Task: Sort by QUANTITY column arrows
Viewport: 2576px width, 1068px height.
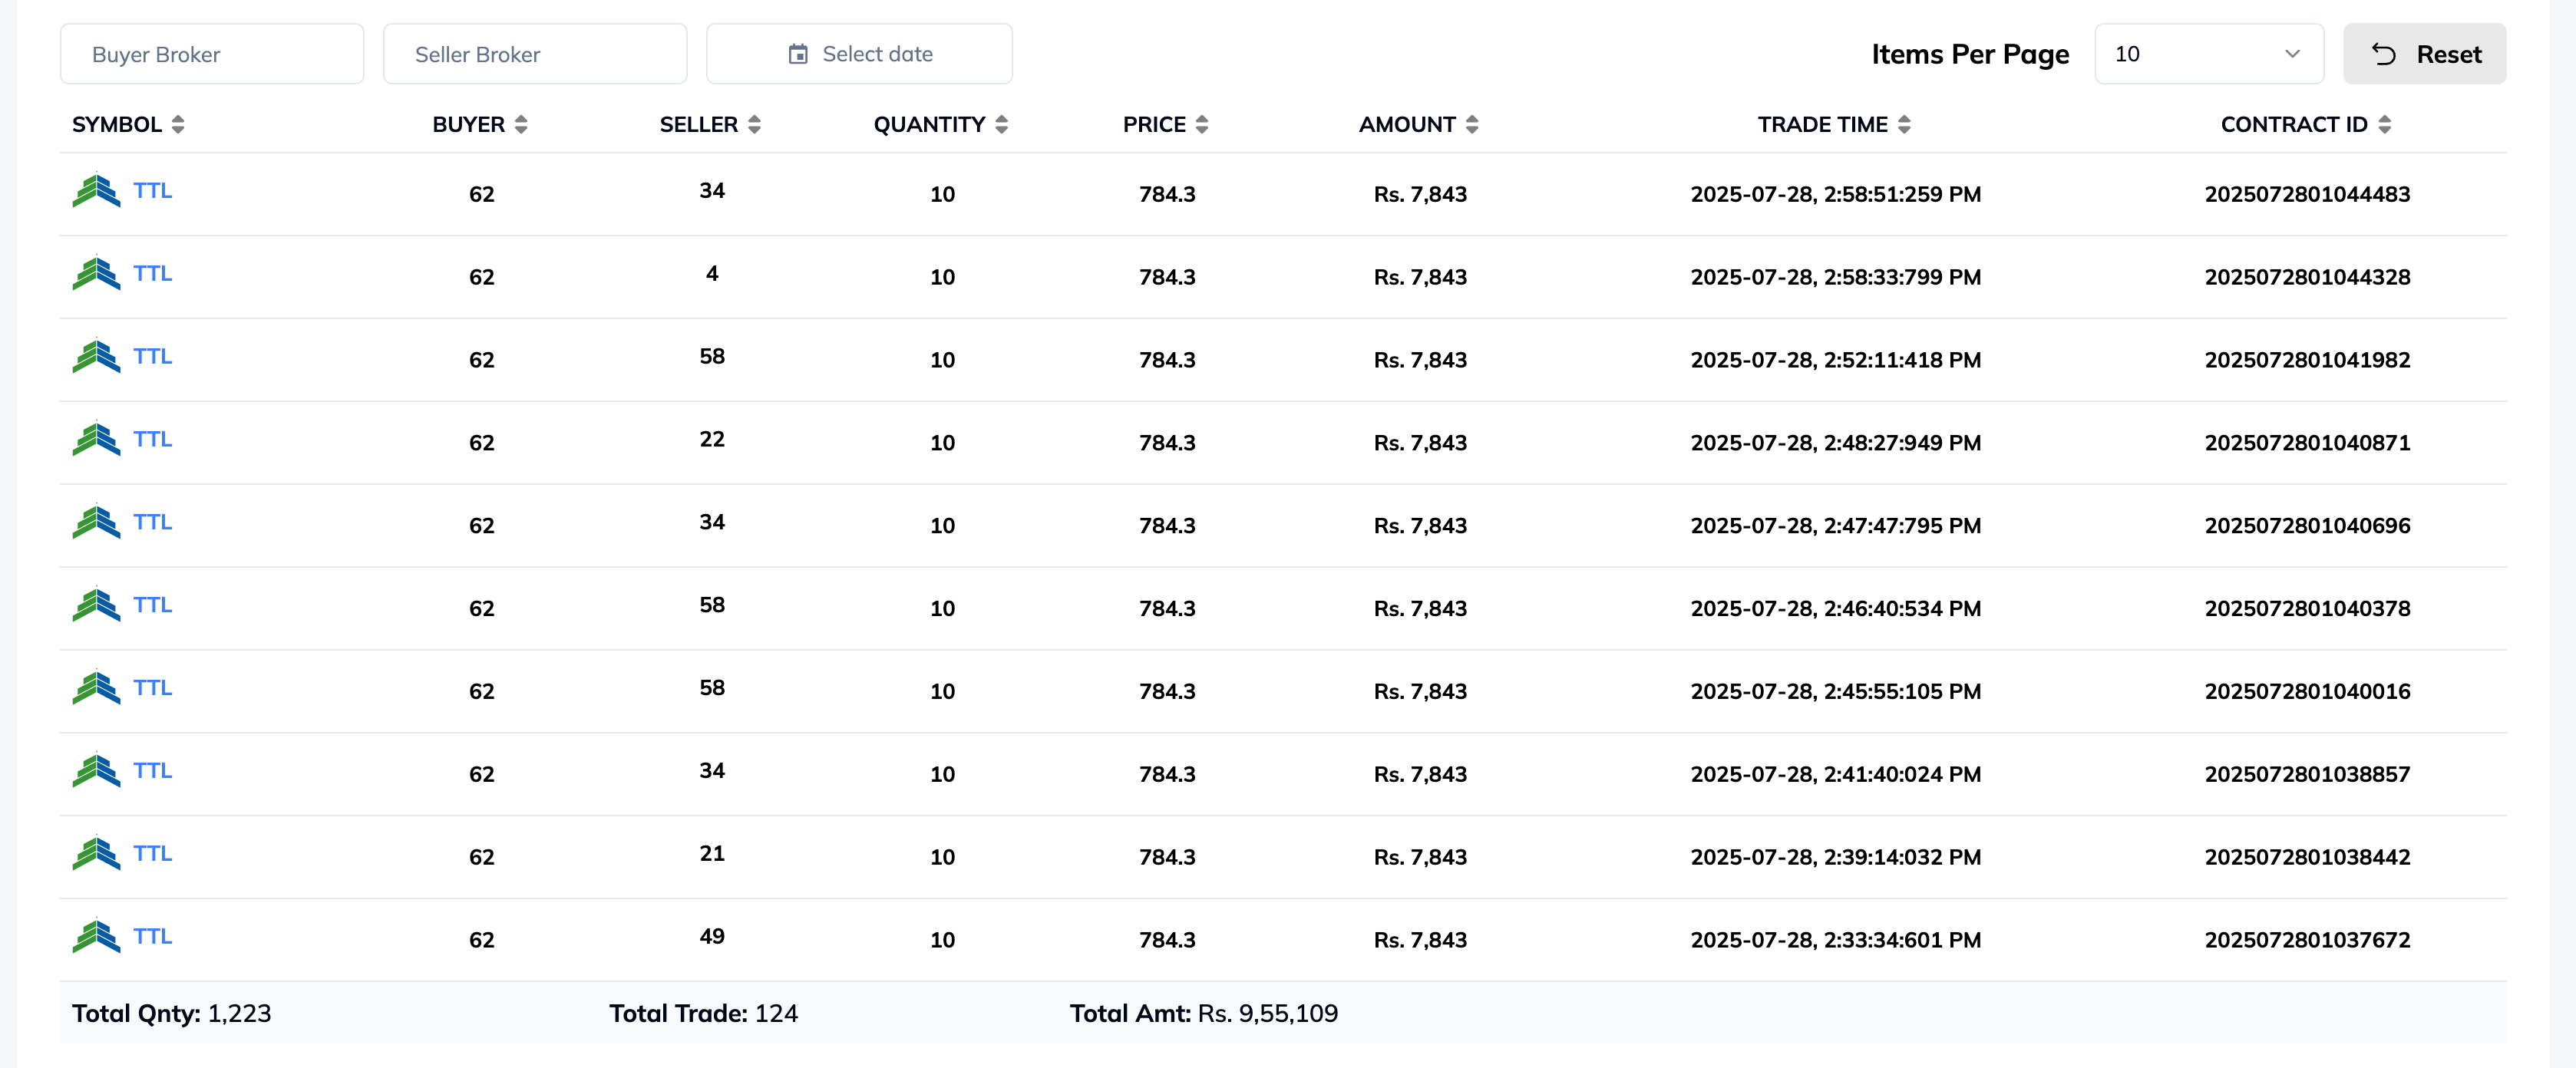Action: click(x=1002, y=124)
